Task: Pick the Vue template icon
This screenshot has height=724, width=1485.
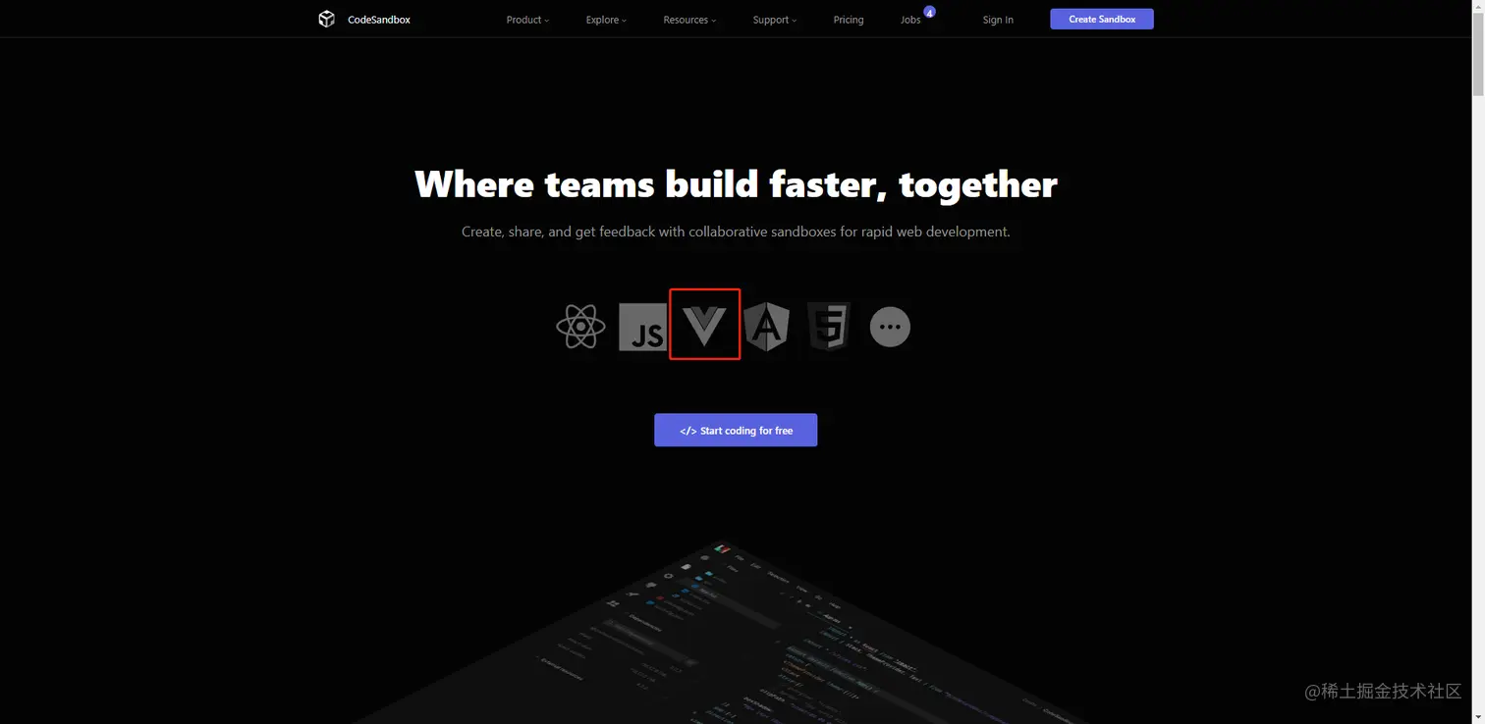Action: [x=705, y=325]
